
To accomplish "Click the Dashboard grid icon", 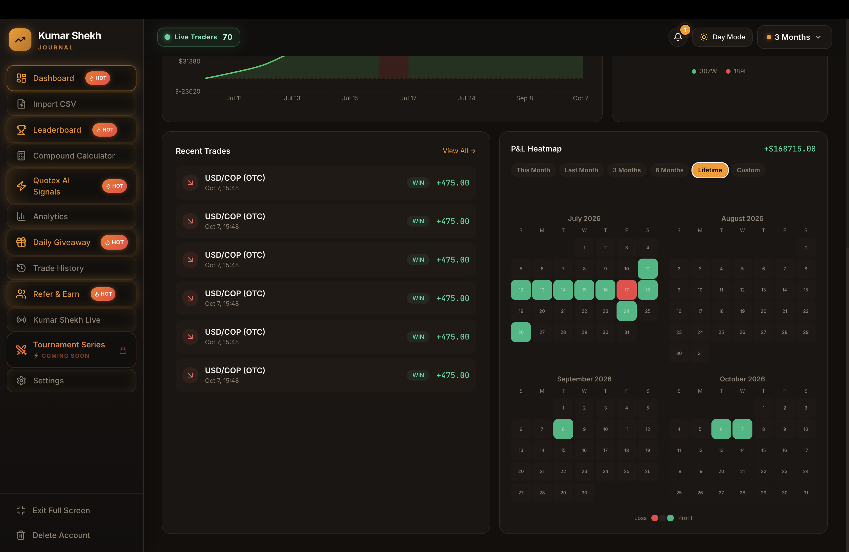I will point(21,78).
